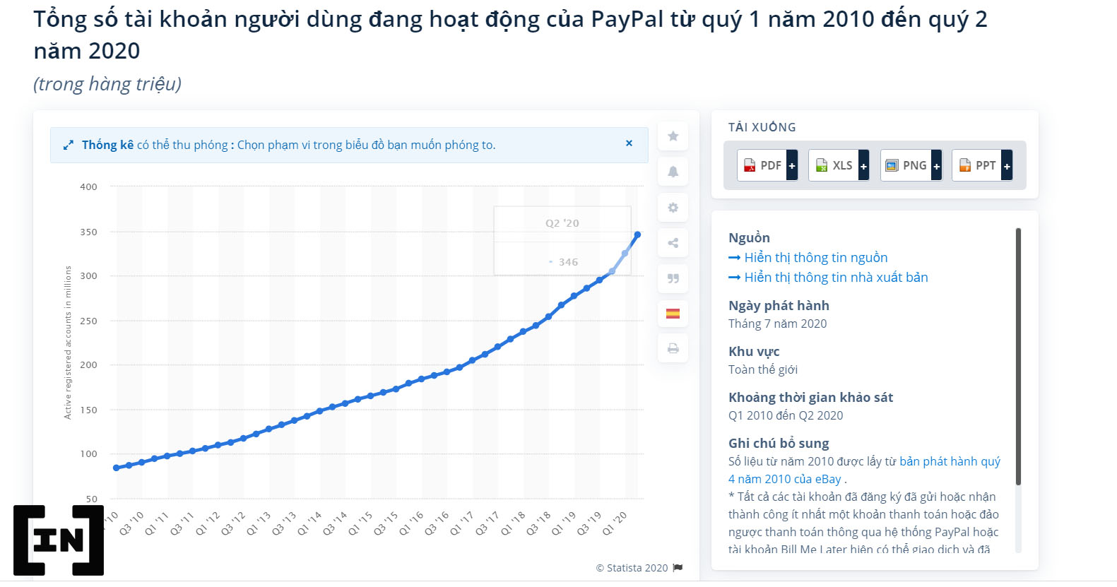Click 'Q3 '17' axis label
This screenshot has height=587, width=1117.
pyautogui.click(x=487, y=523)
